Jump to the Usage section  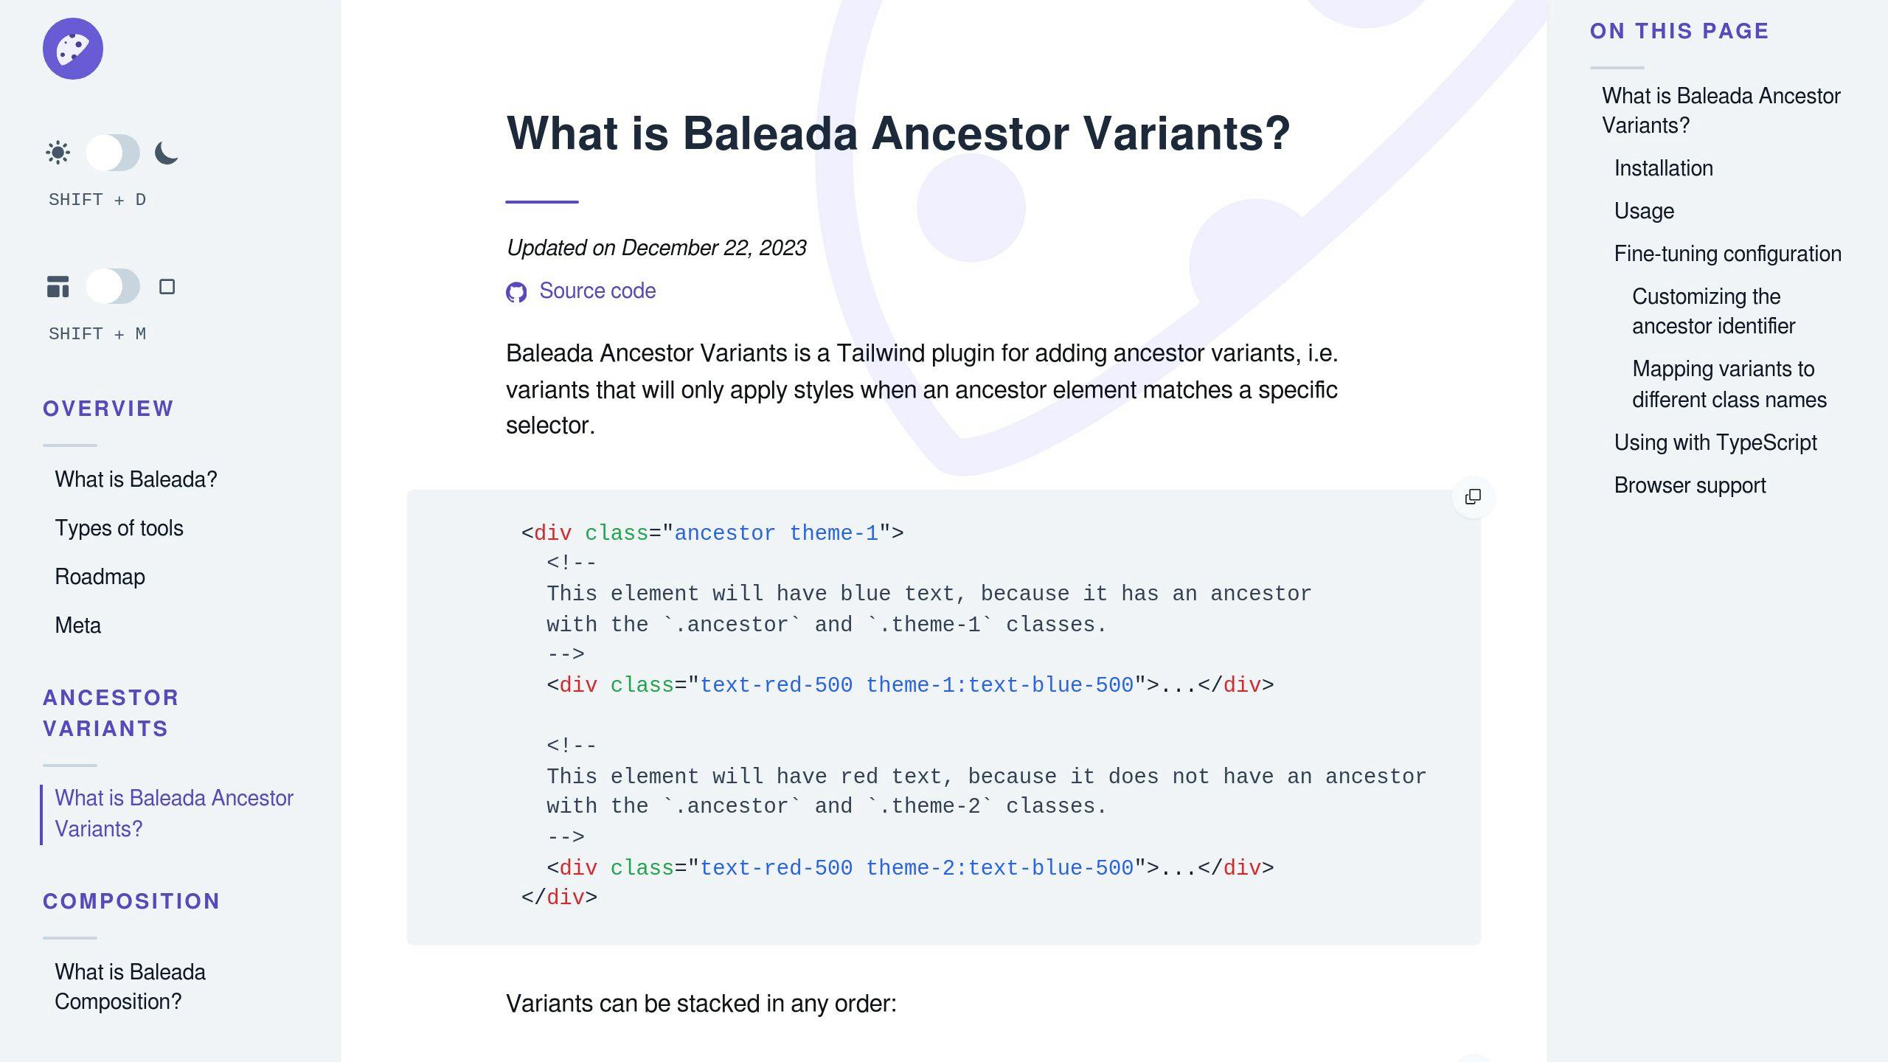[x=1643, y=211]
